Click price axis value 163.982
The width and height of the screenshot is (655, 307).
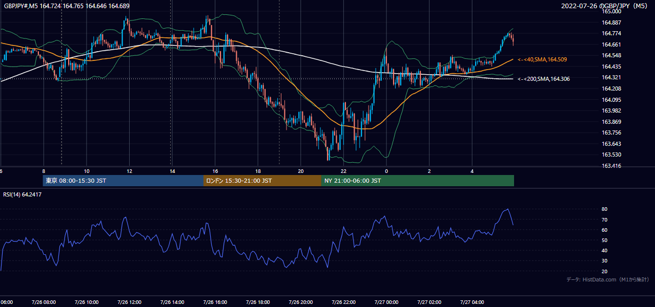[611, 111]
